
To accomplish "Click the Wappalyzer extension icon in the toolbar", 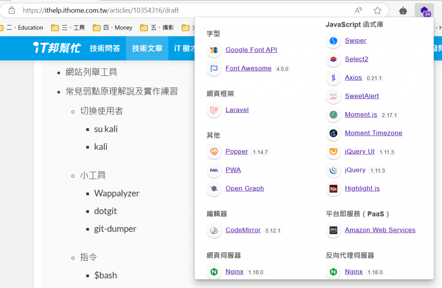I will pos(424,11).
